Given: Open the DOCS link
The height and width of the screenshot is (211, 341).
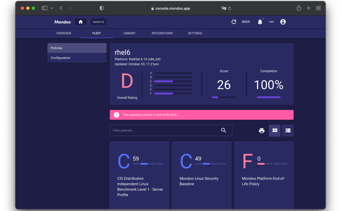Looking at the screenshot, I should [246, 22].
